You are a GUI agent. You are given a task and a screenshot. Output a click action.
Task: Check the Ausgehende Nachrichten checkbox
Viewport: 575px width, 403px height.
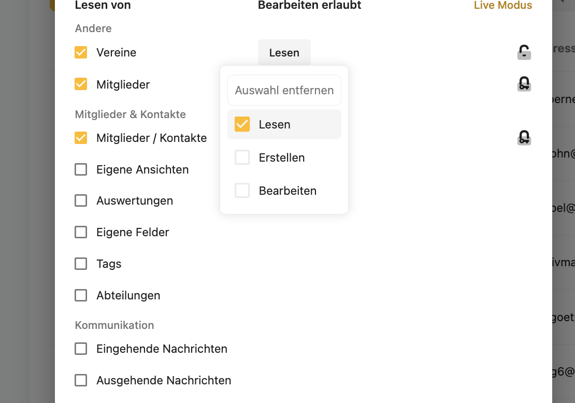click(81, 380)
